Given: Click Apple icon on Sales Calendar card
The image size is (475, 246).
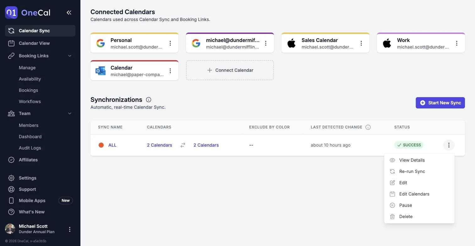Looking at the screenshot, I should click(x=292, y=43).
